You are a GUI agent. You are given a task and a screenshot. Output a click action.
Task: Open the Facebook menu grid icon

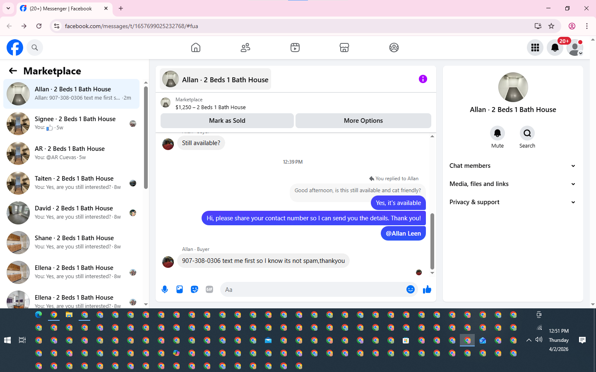tap(535, 48)
